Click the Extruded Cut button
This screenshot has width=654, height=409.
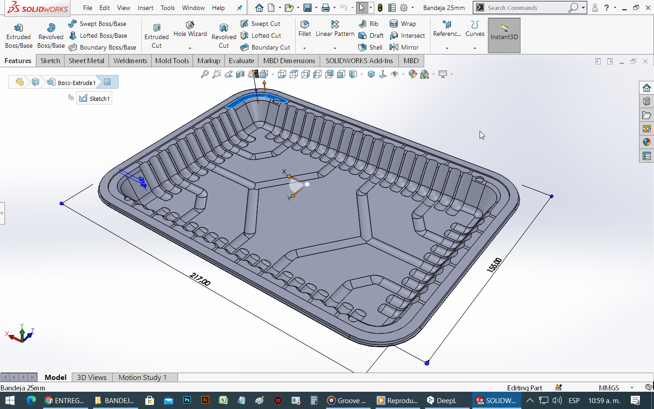tap(156, 35)
